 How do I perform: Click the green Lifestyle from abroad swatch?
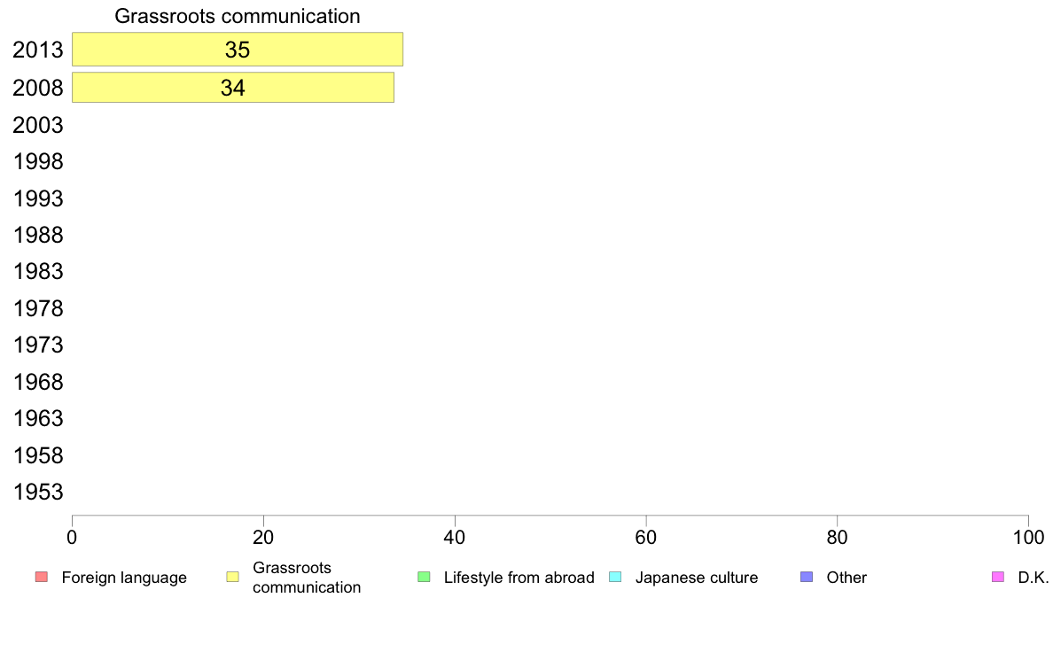pyautogui.click(x=424, y=577)
